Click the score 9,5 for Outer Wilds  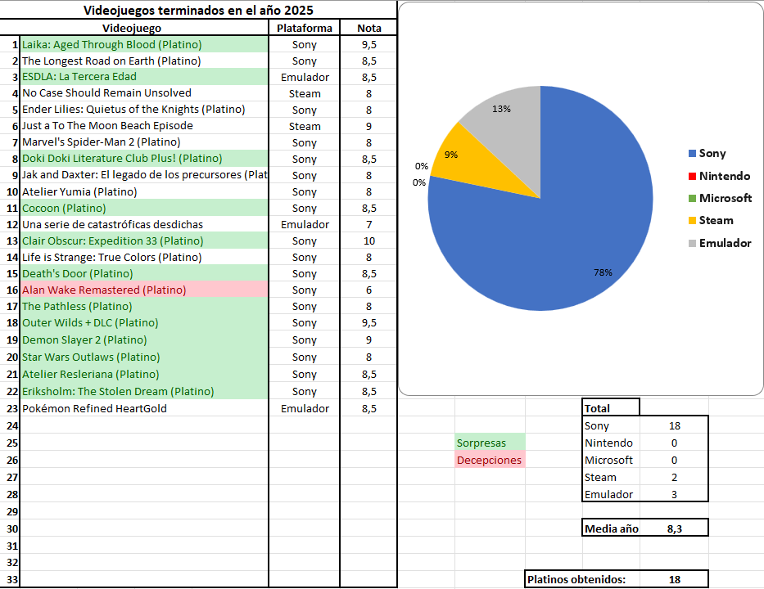(368, 323)
